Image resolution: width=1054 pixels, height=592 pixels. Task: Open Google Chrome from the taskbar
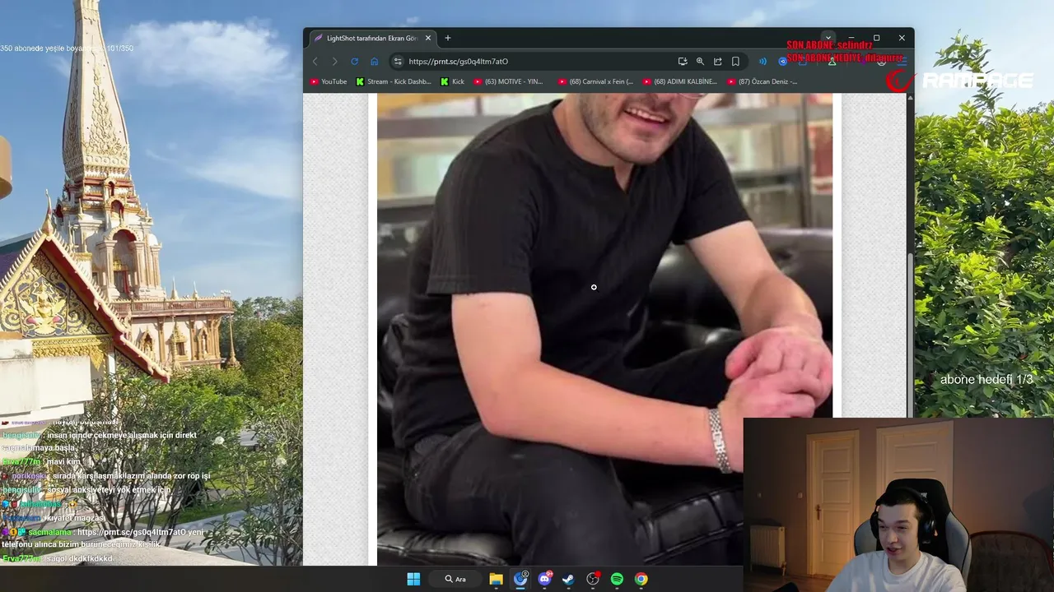click(x=641, y=579)
